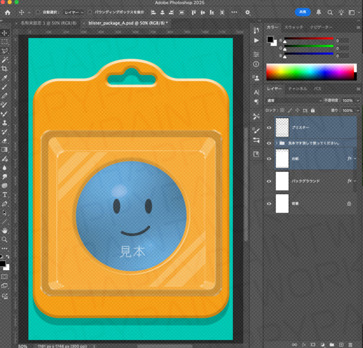Image resolution: width=363 pixels, height=348 pixels.
Task: Select the Crop tool
Action: [5, 69]
